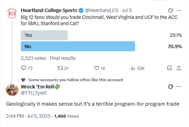Like the Big 12 trade poll tweet

100,68
